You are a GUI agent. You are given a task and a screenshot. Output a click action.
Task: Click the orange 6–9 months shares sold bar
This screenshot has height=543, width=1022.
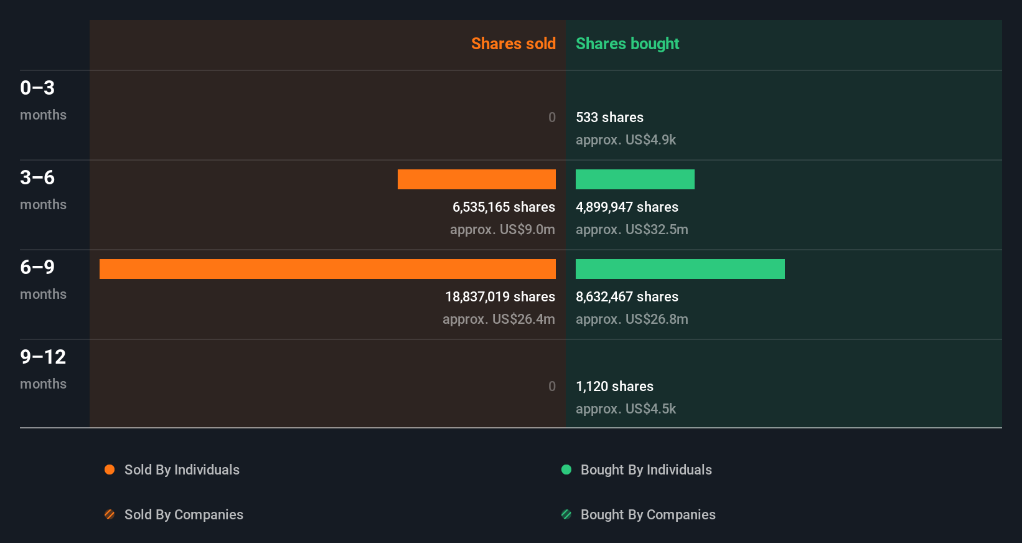point(327,269)
